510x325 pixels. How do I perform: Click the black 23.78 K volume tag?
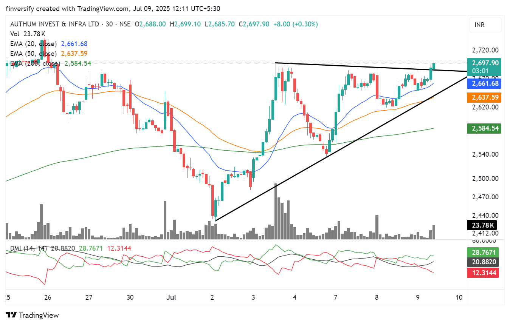pyautogui.click(x=482, y=225)
